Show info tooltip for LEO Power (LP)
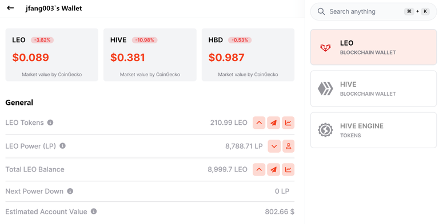The width and height of the screenshot is (439, 224). coord(62,146)
